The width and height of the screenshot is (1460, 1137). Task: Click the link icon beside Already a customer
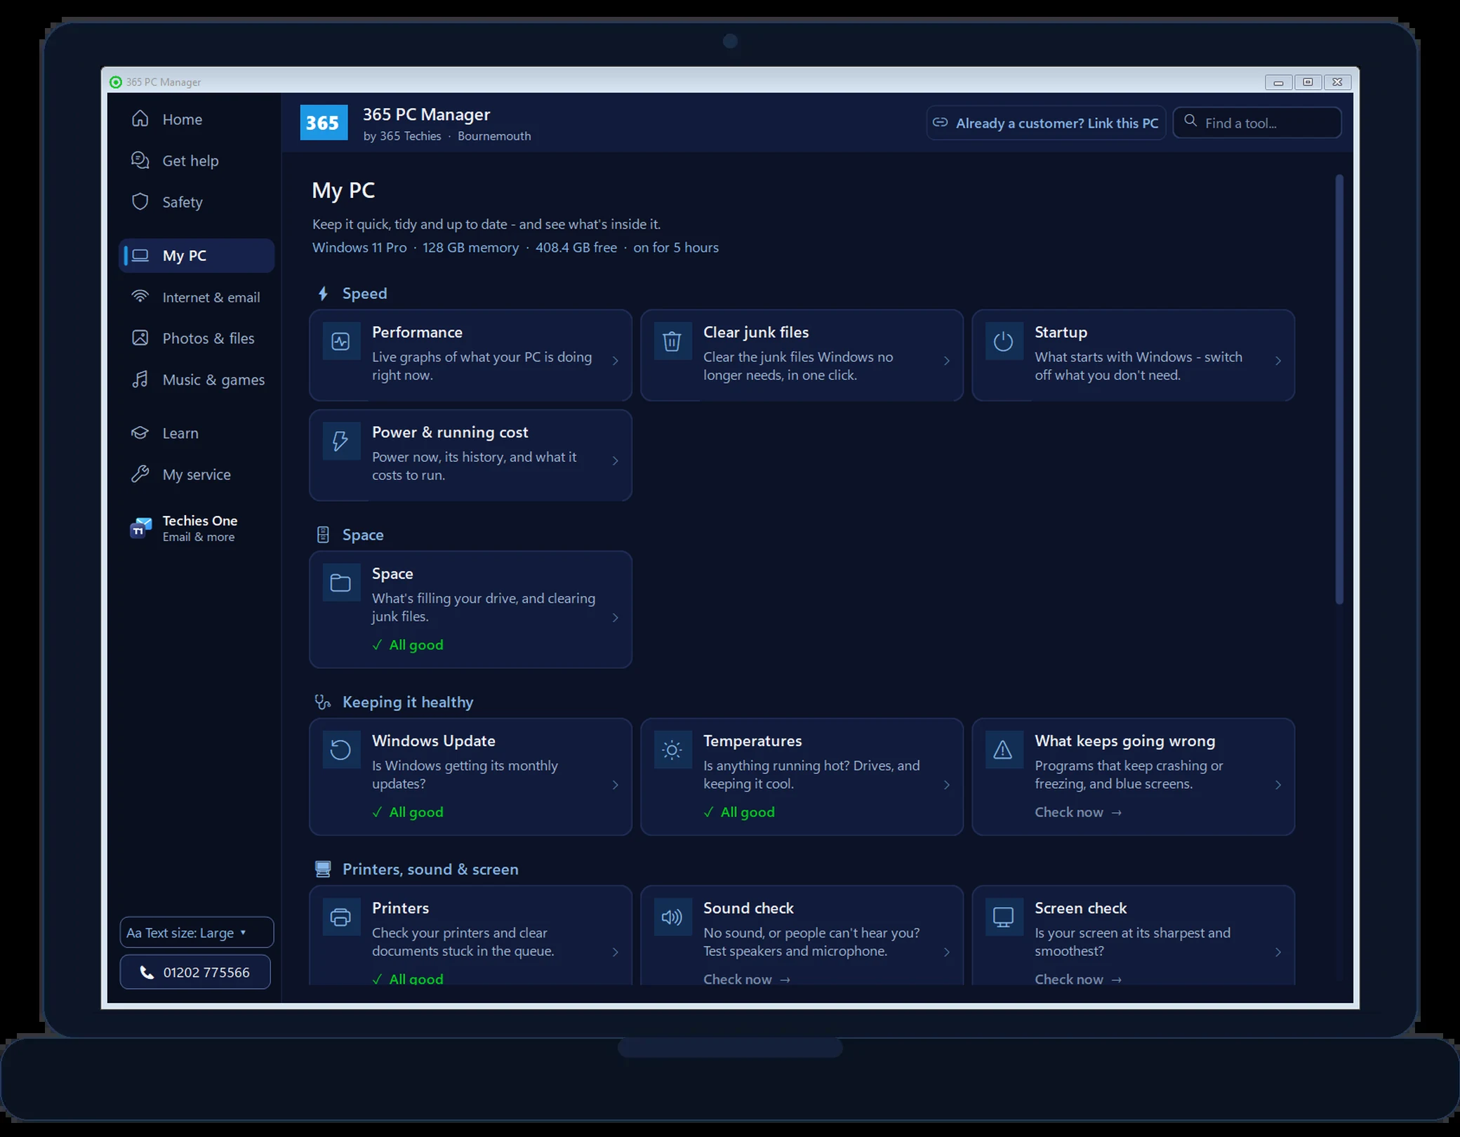point(940,123)
